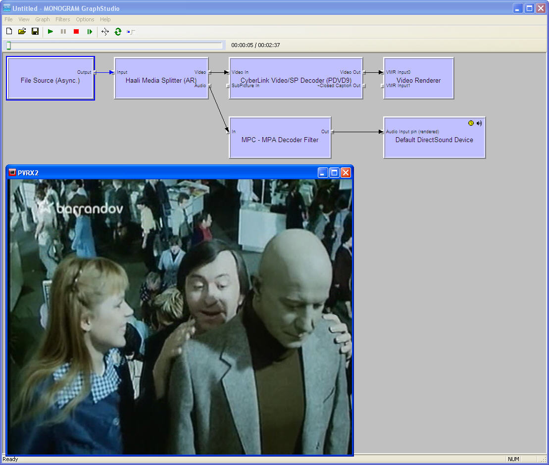The image size is (549, 465).
Task: Minimize the PVRX2 video window
Action: click(x=323, y=173)
